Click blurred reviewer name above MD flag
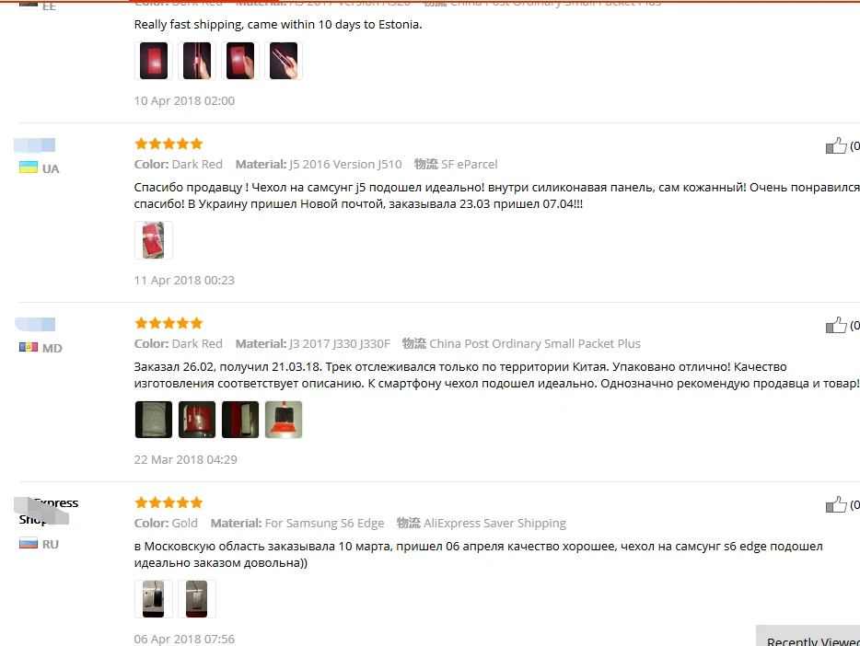Viewport: 860px width, 646px height. pos(35,324)
